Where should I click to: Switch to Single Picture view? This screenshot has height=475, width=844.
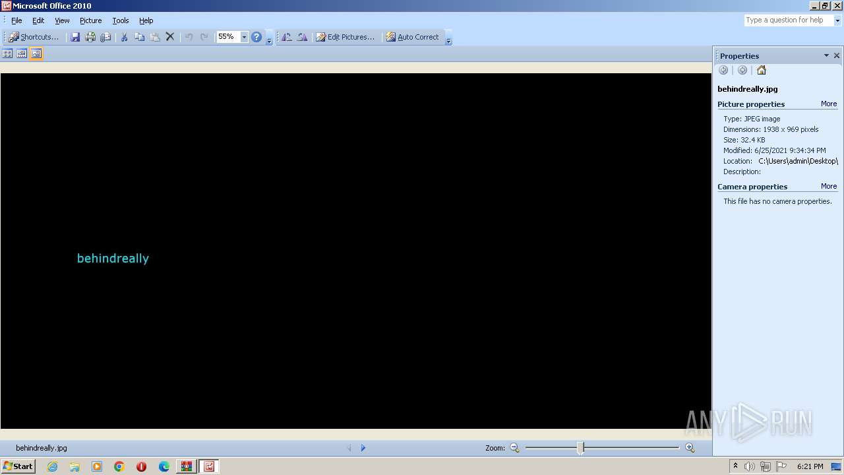(36, 53)
